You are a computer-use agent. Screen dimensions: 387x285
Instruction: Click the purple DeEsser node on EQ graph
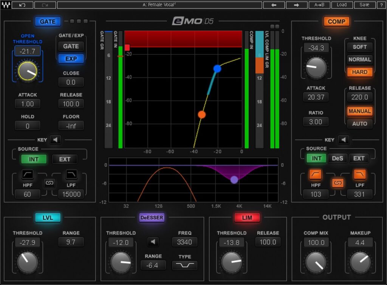pos(234,180)
